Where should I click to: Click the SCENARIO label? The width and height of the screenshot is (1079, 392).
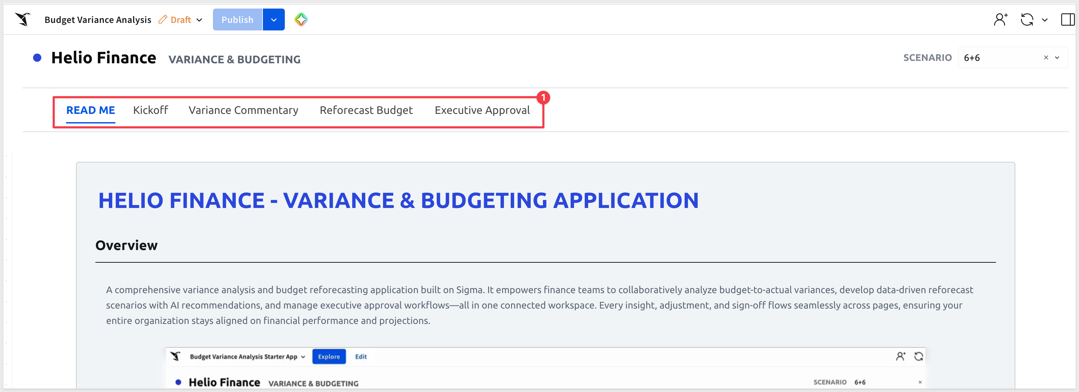(x=927, y=58)
